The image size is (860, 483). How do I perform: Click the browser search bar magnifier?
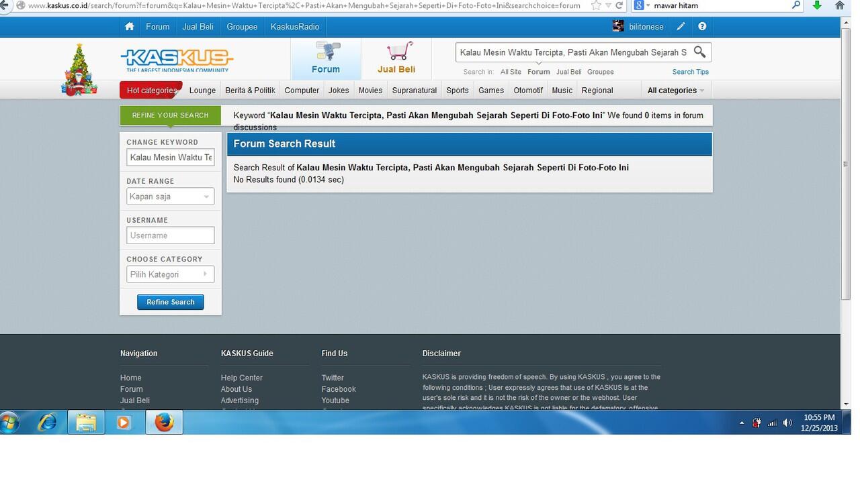click(x=796, y=5)
